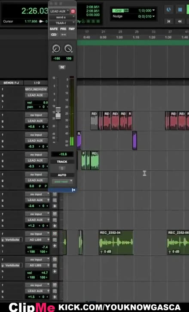
Task: Click the inverse pan arrow icon
Action: pyautogui.click(x=64, y=34)
